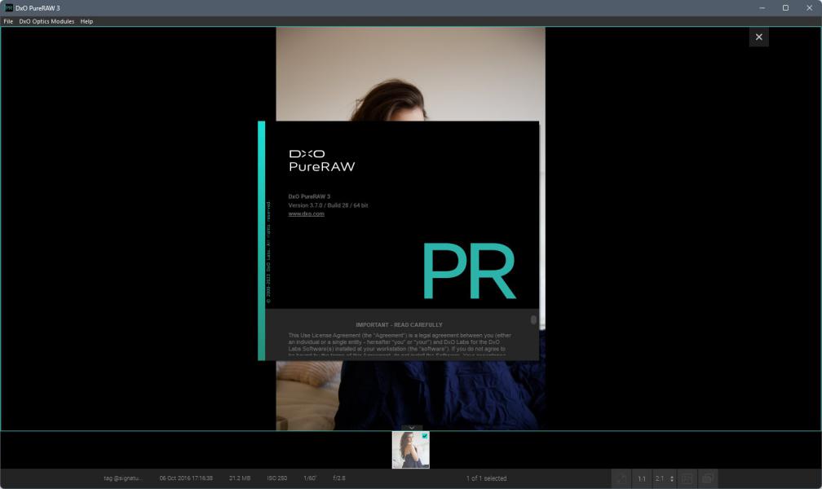This screenshot has width=822, height=489.
Task: Collapse the filmstrip with the chevron
Action: pos(412,428)
